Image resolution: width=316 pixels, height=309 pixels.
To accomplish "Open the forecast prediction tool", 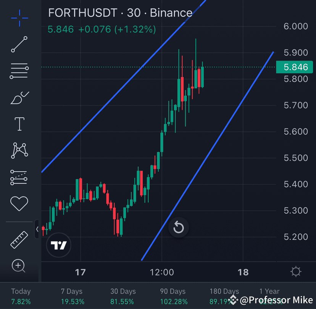I will point(19,177).
